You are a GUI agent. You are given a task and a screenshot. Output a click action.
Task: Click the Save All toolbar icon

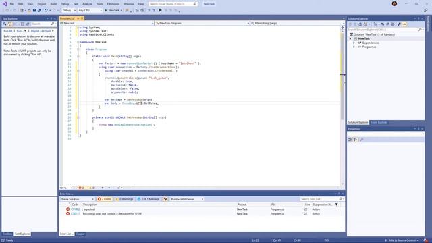pos(39,11)
